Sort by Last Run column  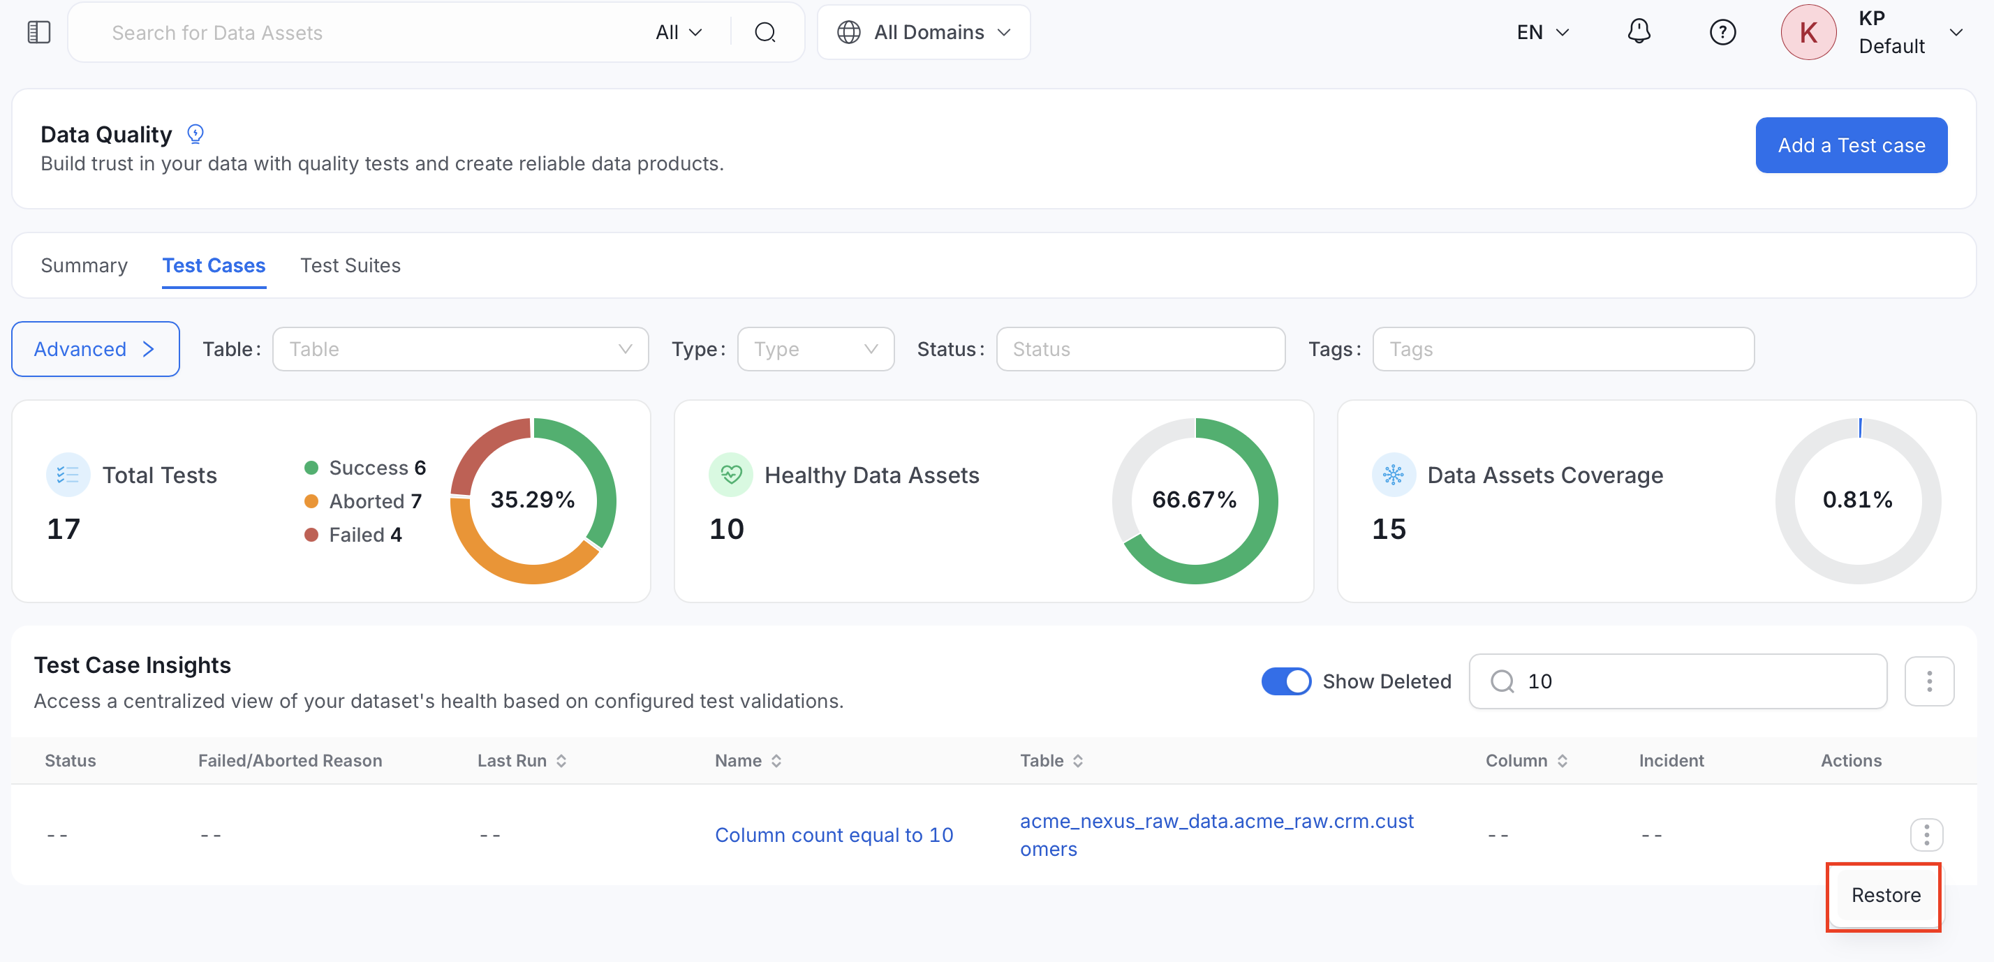pos(561,761)
